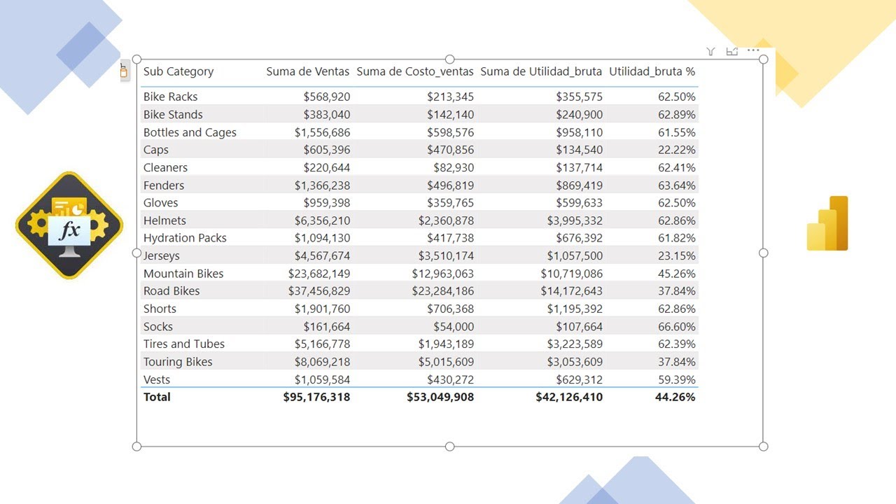Select the Road Bikes row label
The height and width of the screenshot is (504, 896).
171,291
